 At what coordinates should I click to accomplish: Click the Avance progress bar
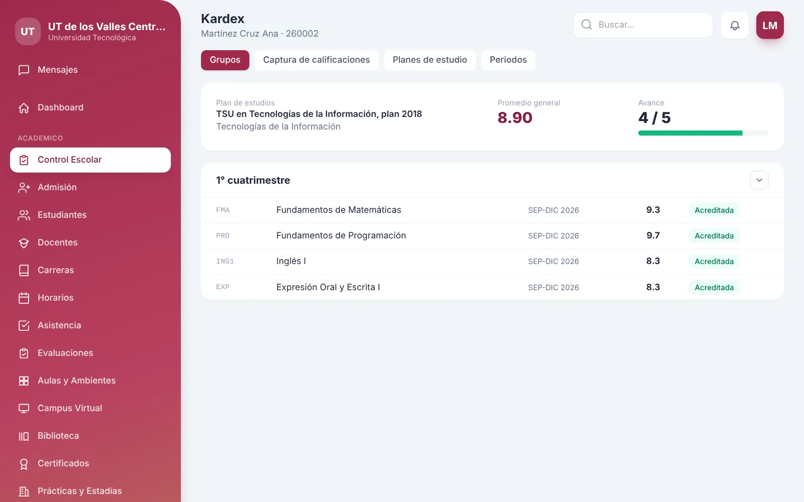(x=703, y=133)
